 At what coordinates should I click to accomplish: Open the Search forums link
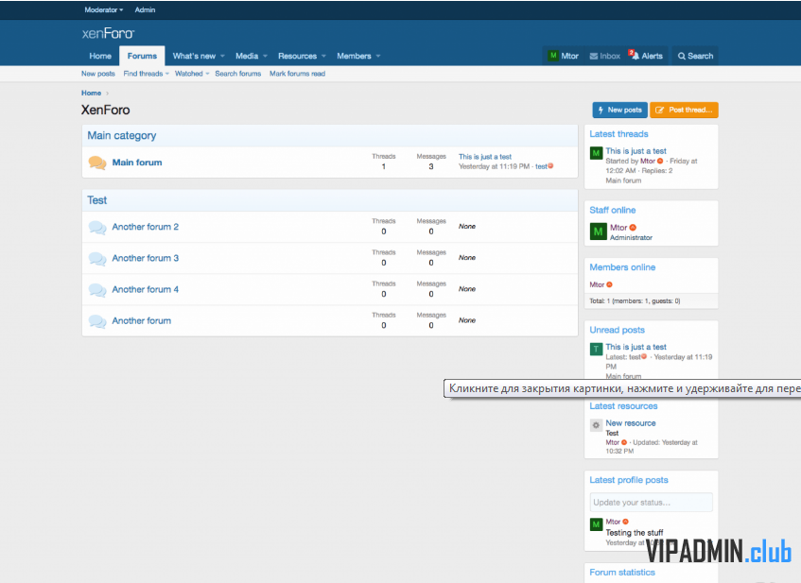pyautogui.click(x=238, y=74)
